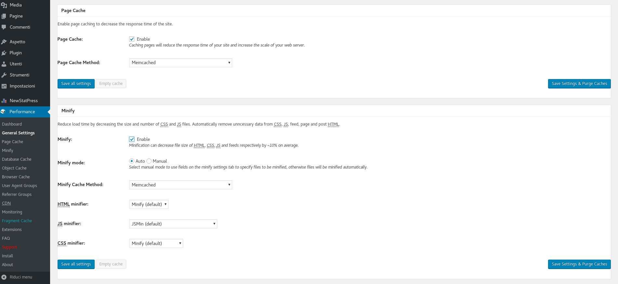The width and height of the screenshot is (618, 284).
Task: Collapse sidebar with Riduci menu arrow icon
Action: 4,277
